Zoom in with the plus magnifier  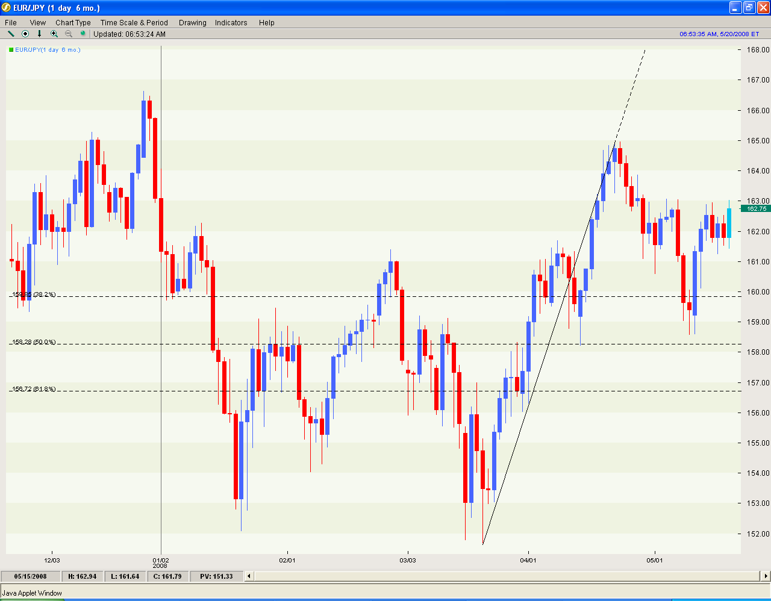[x=54, y=34]
